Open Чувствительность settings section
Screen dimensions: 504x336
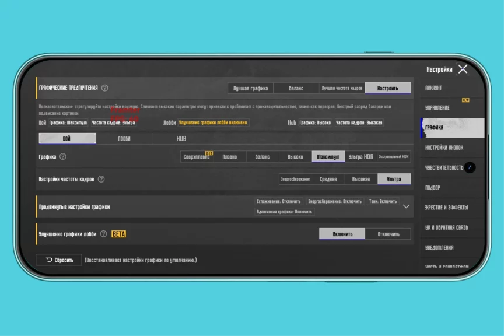(x=444, y=167)
